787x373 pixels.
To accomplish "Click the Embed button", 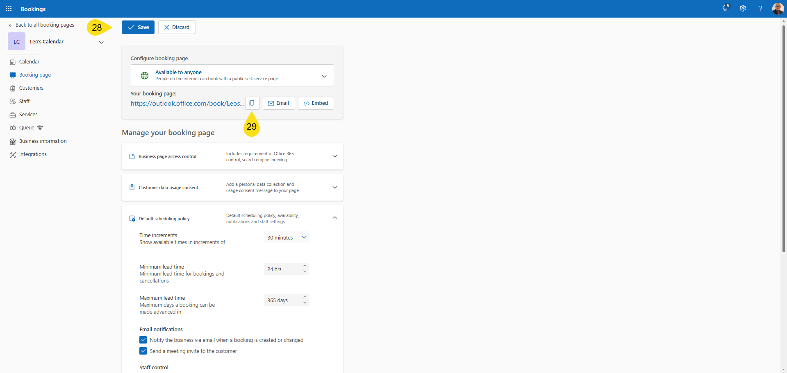I will (316, 103).
